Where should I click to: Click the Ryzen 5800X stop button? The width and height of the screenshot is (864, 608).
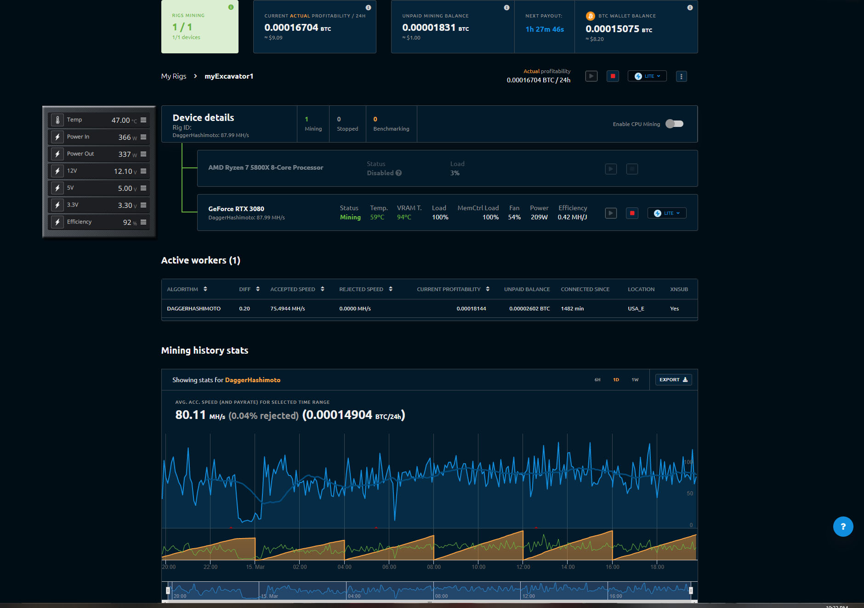click(x=632, y=169)
